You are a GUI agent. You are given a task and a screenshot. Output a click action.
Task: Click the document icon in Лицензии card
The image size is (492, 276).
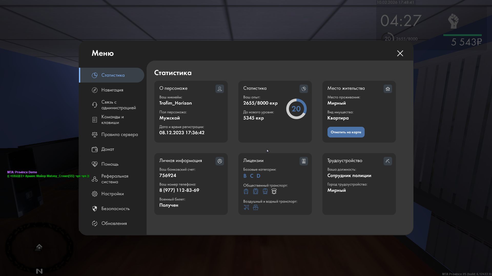pyautogui.click(x=304, y=161)
